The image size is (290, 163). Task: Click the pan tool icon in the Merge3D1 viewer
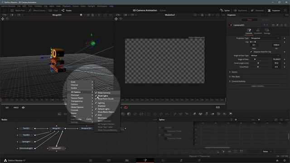tap(3, 19)
